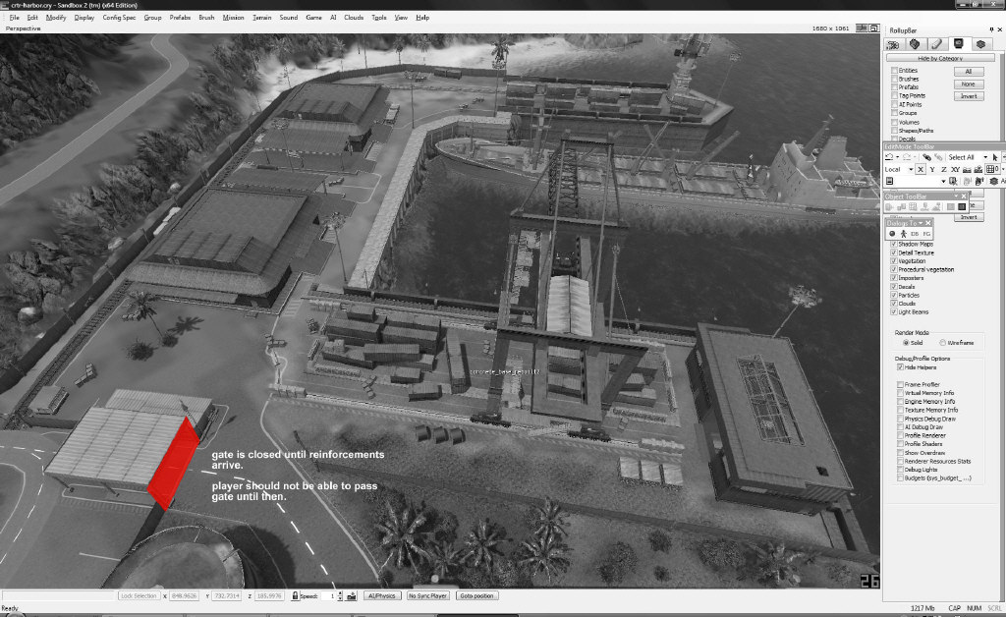
Task: Expand the undo history dropdown arrow
Action: click(897, 157)
